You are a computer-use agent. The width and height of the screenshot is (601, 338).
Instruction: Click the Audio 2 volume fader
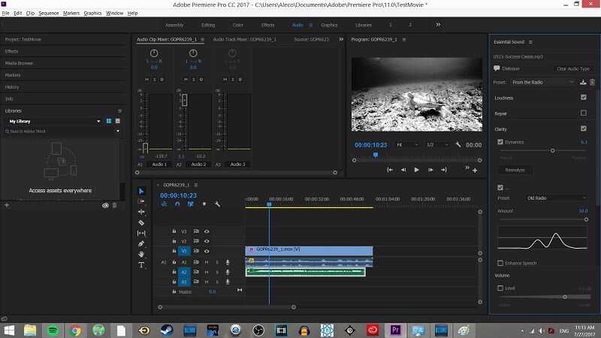[x=184, y=100]
